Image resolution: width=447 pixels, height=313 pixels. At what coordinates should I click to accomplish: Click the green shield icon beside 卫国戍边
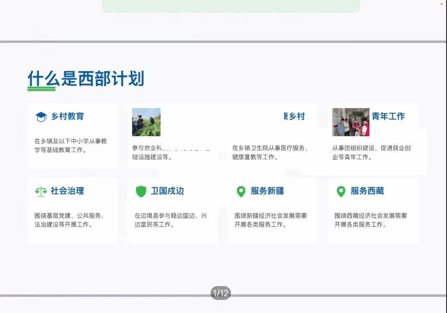click(x=141, y=191)
